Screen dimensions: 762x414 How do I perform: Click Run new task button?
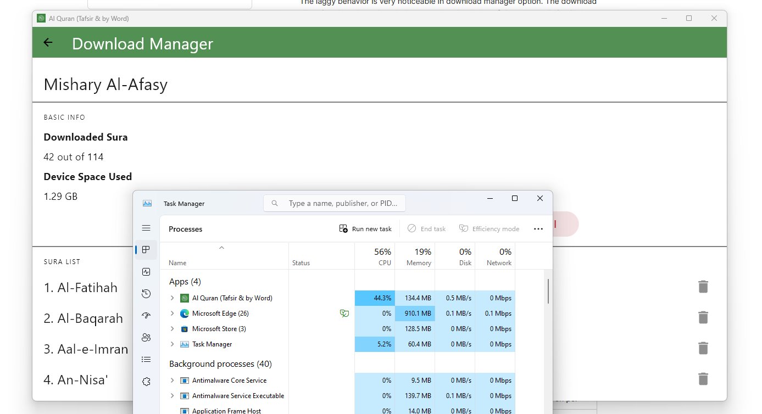click(365, 229)
